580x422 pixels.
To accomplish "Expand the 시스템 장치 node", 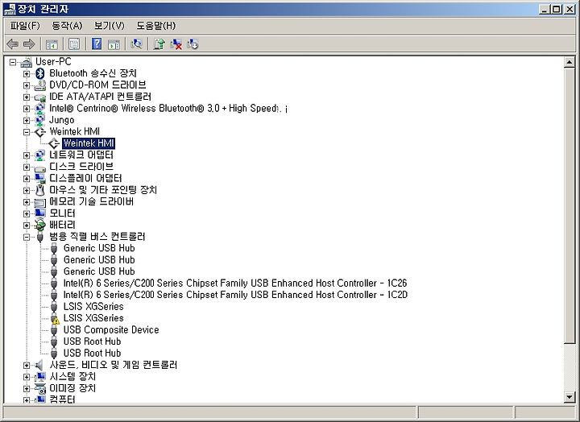I will pos(27,377).
